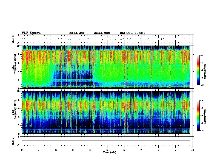
Task: Click time axis tick label "1"
Action: [x=39, y=150]
